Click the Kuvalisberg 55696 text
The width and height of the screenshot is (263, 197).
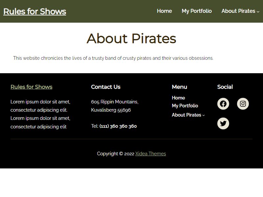click(111, 110)
